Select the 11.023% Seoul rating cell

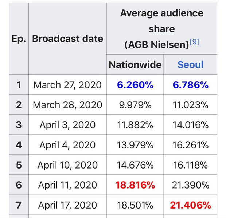tap(190, 105)
